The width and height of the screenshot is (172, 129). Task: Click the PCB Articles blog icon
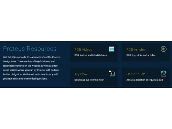[x=163, y=49]
